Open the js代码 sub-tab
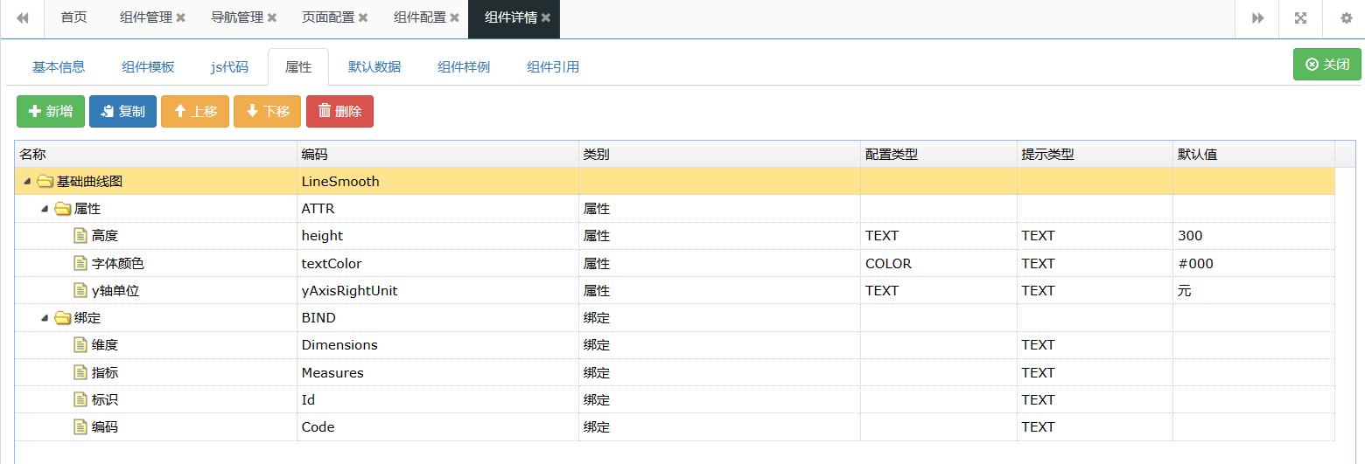This screenshot has width=1365, height=464. coord(229,66)
